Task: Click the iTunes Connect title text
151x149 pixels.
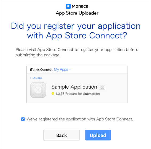Action: click(41, 70)
